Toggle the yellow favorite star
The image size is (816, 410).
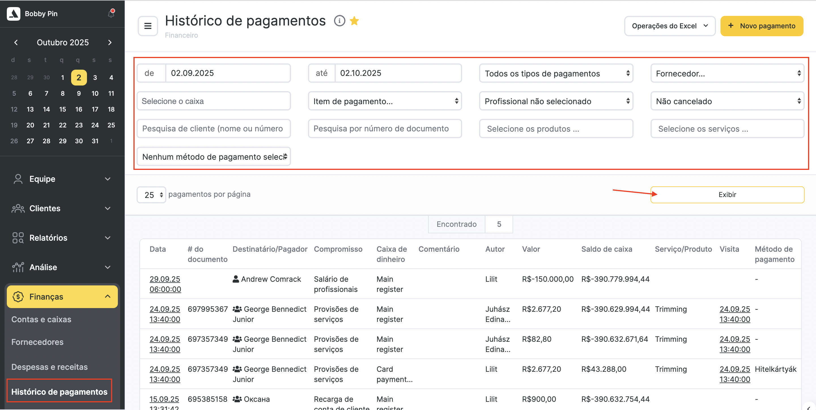[x=354, y=21]
